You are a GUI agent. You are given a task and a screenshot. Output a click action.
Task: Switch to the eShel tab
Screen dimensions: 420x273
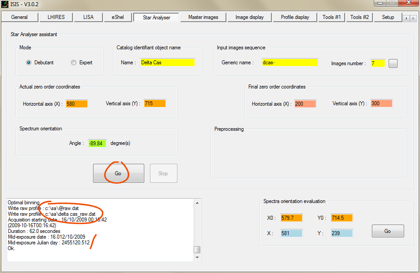tap(116, 17)
